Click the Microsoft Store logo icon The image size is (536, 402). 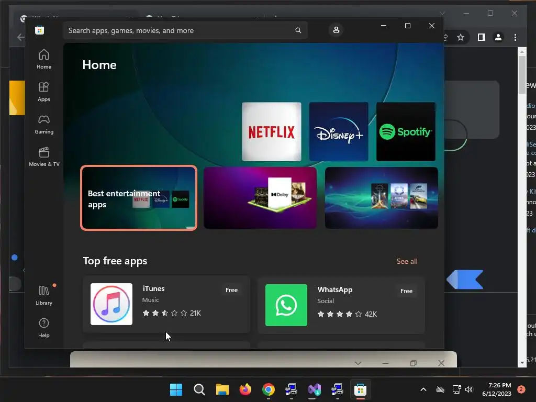click(x=39, y=30)
